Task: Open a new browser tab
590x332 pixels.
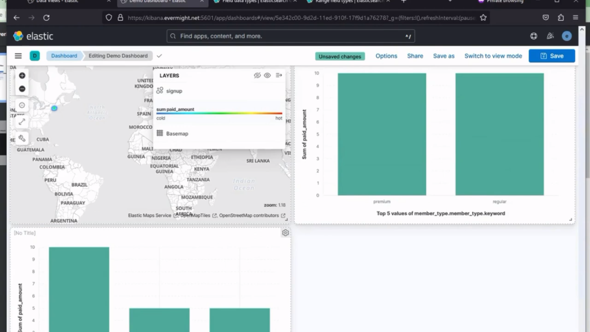Action: [x=403, y=1]
